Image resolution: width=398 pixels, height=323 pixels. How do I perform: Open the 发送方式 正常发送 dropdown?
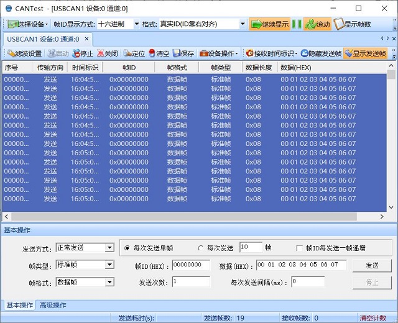click(109, 247)
